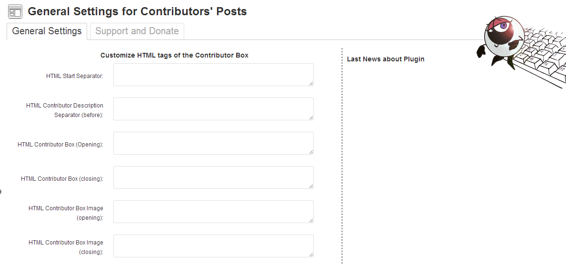Click the HTML Start Separator label
The image size is (566, 264).
(75, 76)
